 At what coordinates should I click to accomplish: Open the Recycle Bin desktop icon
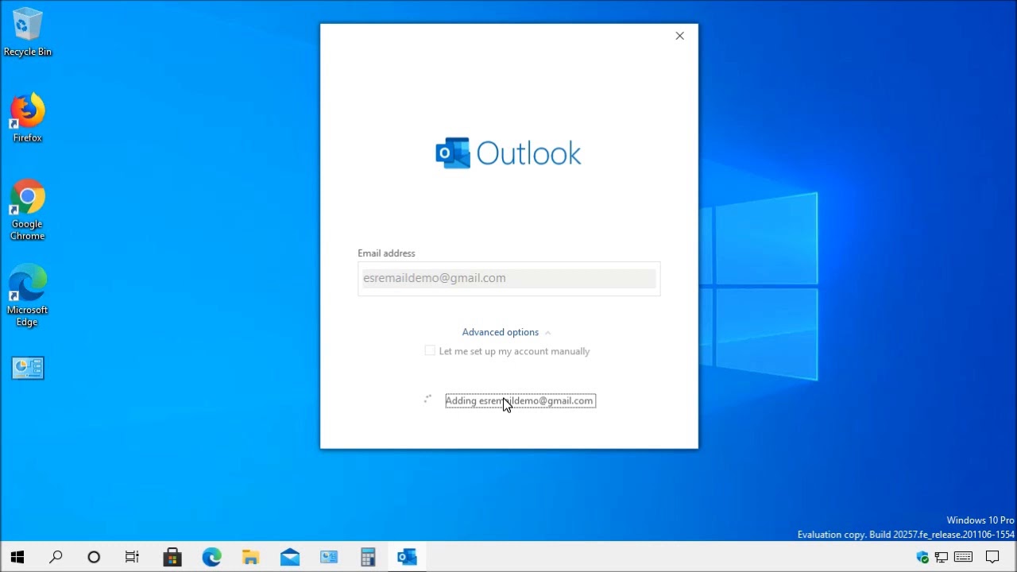[27, 33]
